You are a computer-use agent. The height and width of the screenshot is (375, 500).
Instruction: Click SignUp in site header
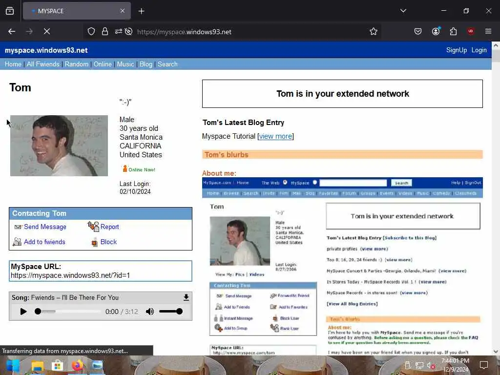[x=457, y=50]
